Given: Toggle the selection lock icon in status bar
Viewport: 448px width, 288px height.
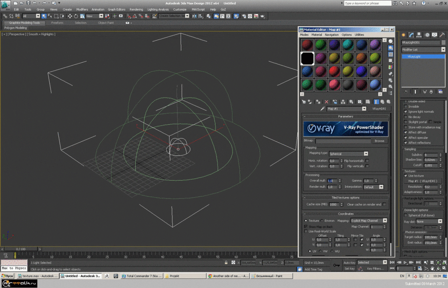Looking at the screenshot, I should (226, 263).
